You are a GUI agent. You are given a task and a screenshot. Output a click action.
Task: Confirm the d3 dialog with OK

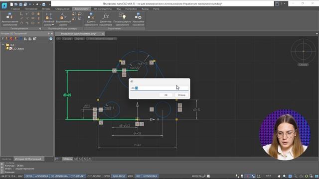pos(166,95)
